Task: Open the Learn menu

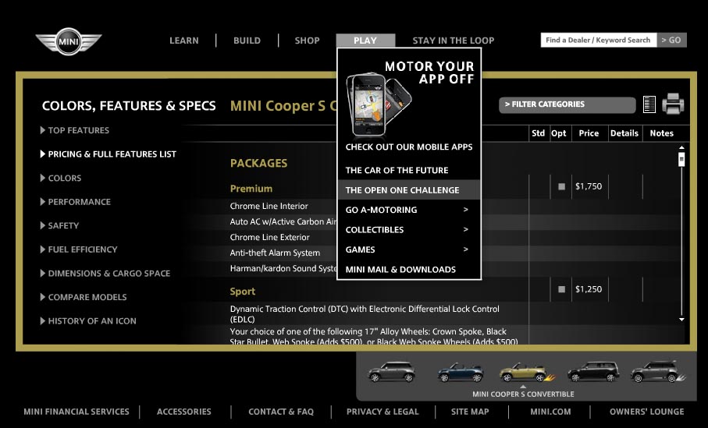Action: tap(183, 41)
